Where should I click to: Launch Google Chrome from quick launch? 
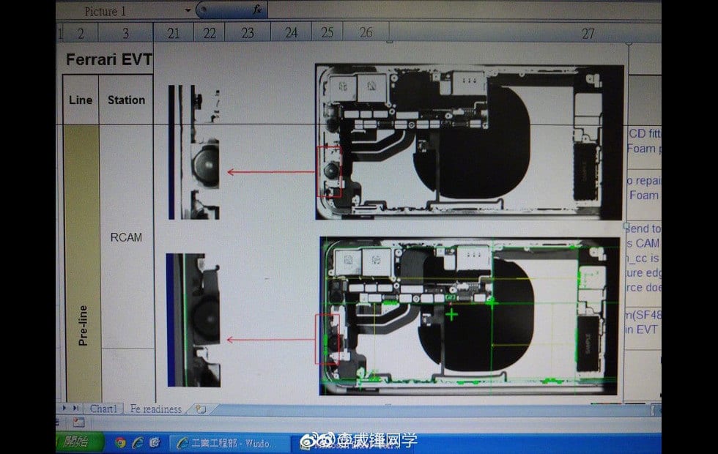coord(120,443)
